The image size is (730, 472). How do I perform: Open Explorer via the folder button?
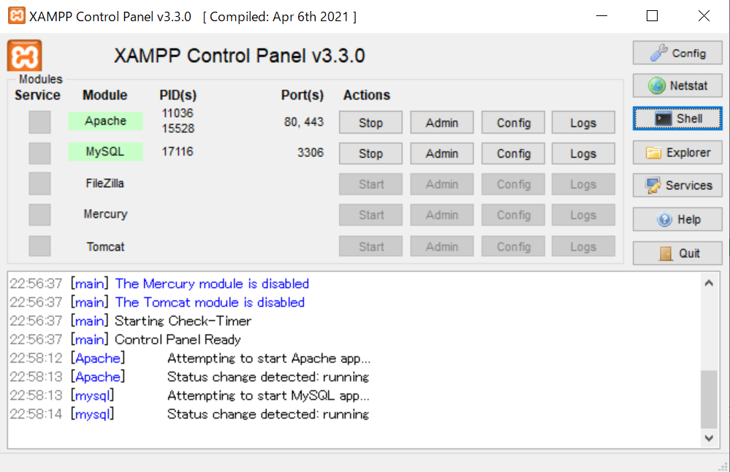pos(677,153)
